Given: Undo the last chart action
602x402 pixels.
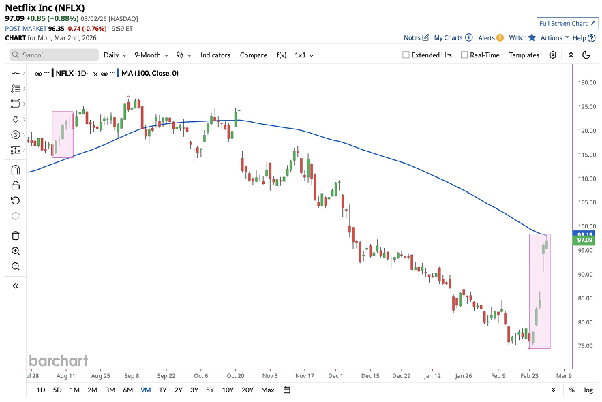Looking at the screenshot, I should (x=16, y=200).
